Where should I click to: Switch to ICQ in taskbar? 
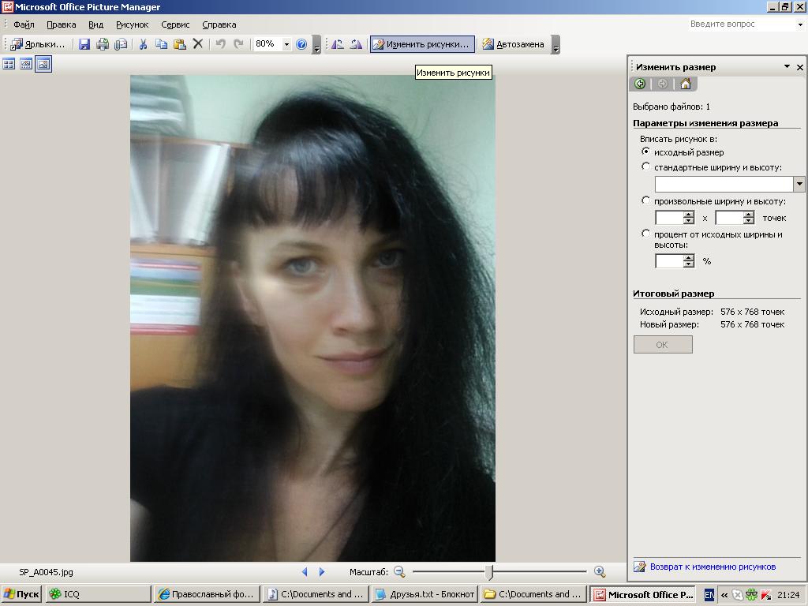98,594
